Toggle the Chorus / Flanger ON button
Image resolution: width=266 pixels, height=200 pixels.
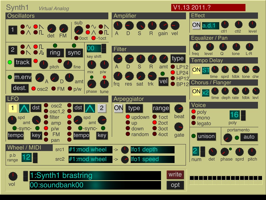(196, 92)
